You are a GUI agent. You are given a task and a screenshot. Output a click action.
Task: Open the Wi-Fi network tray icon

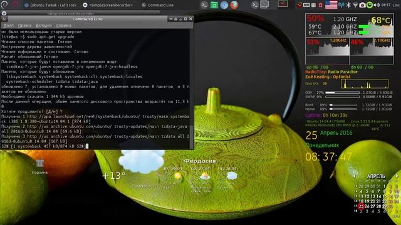pyautogui.click(x=355, y=5)
